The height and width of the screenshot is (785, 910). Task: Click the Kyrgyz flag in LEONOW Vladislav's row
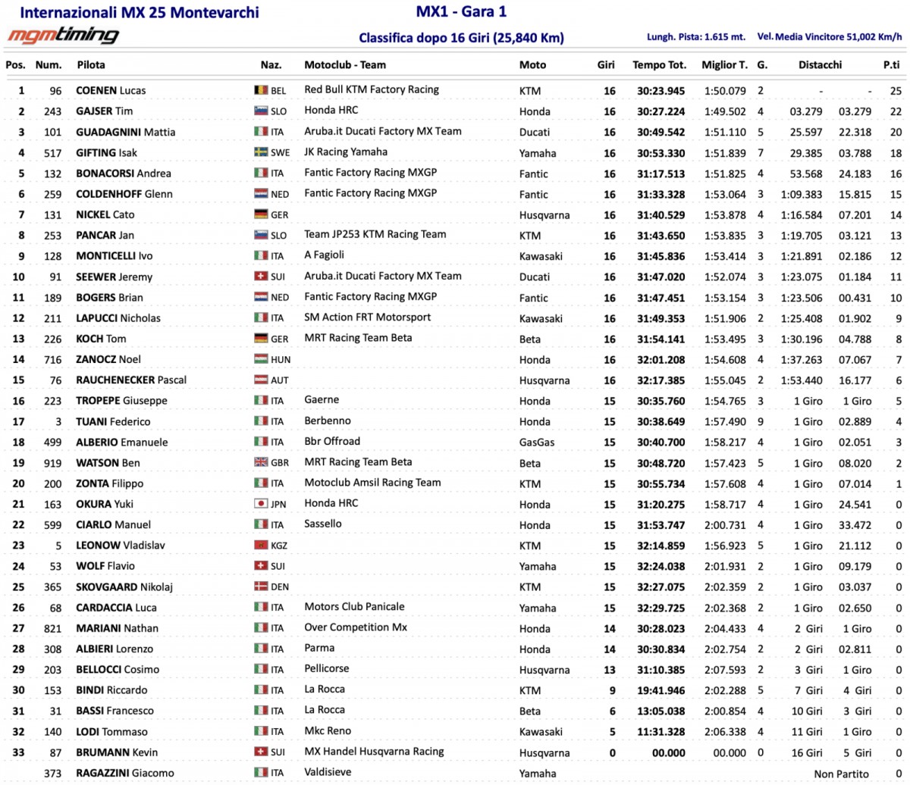coord(261,546)
